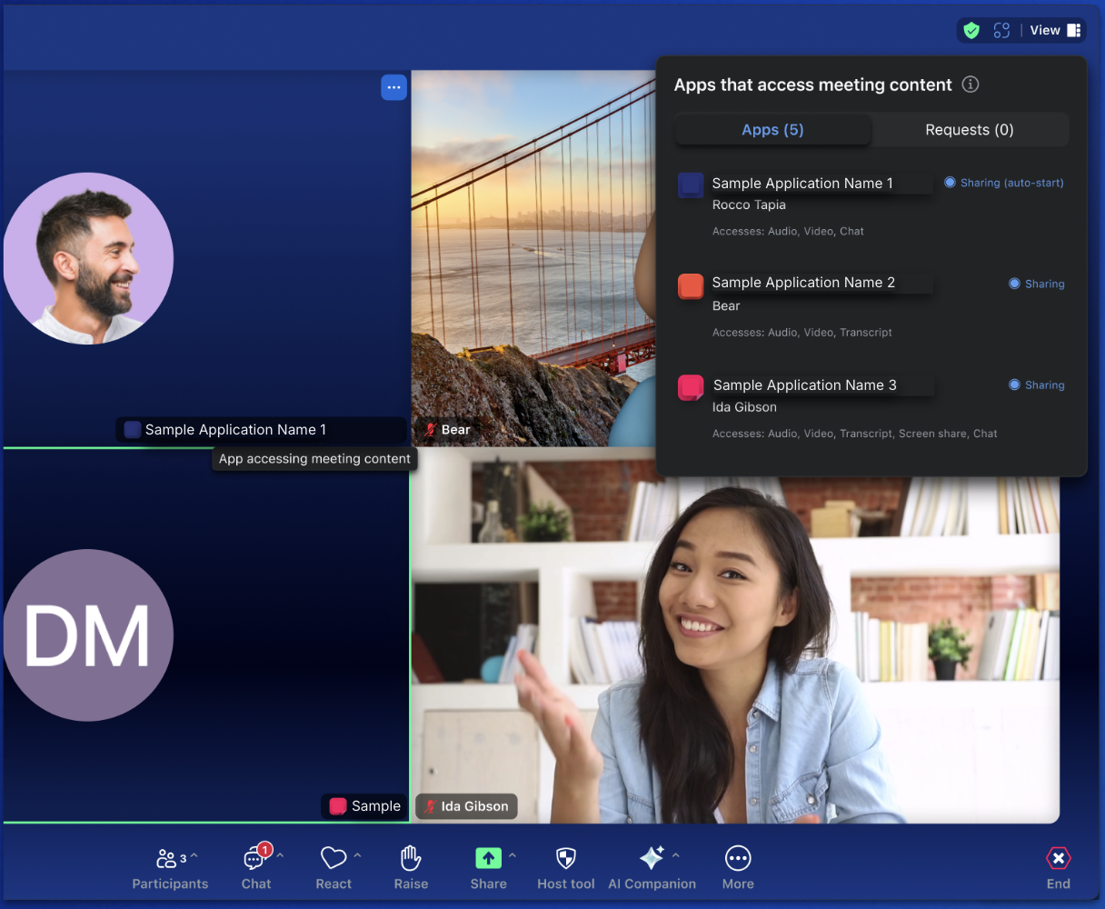The height and width of the screenshot is (909, 1105).
Task: Click the Sample Application Name 2 title
Action: [803, 283]
